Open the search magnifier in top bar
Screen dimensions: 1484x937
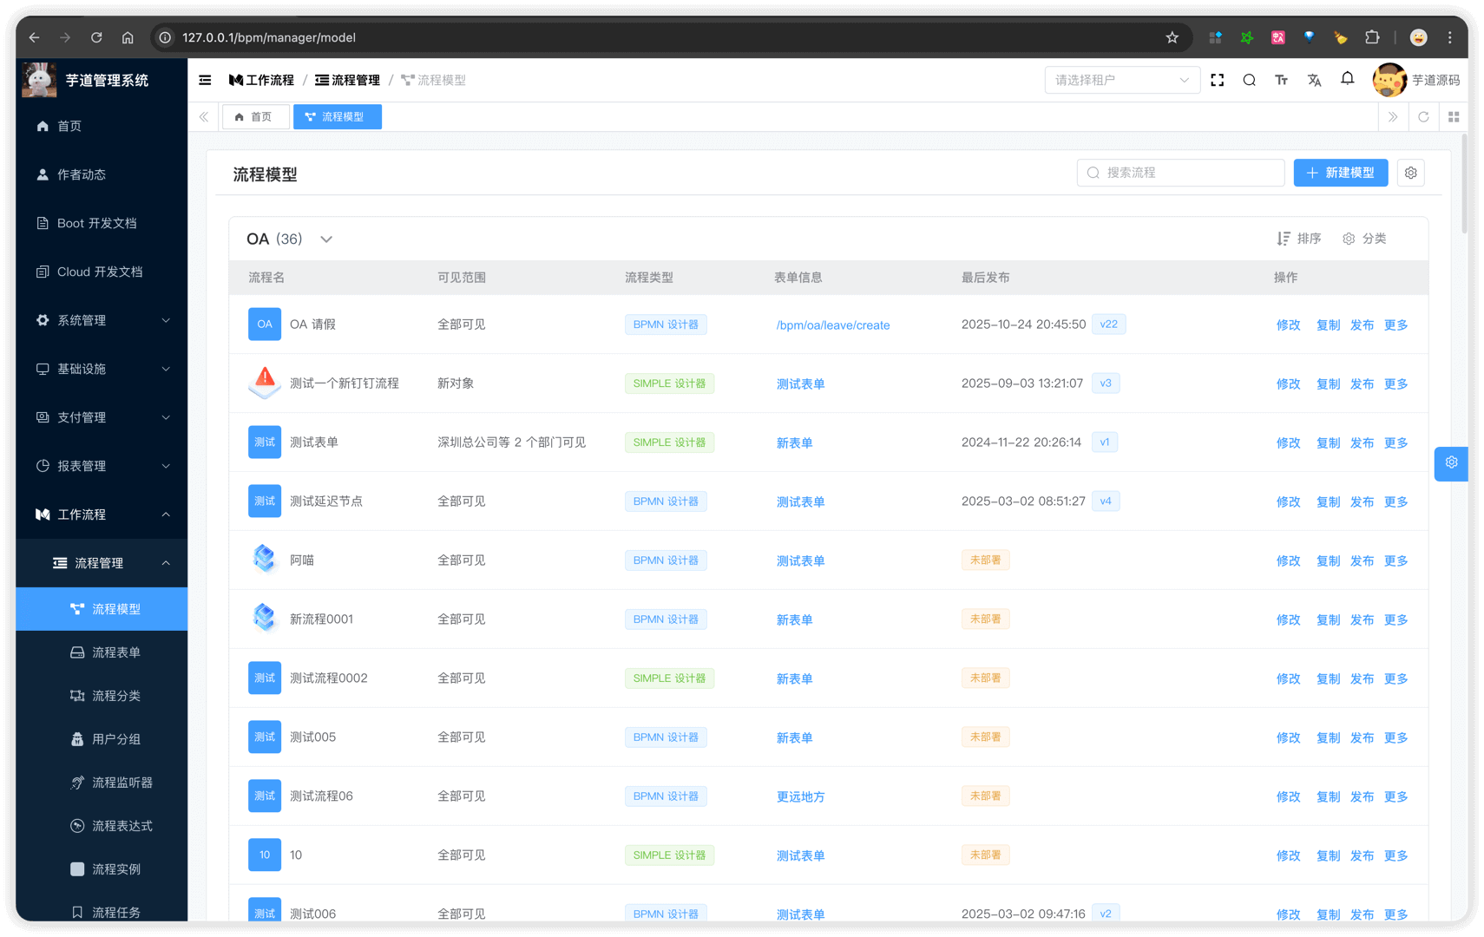click(1249, 80)
